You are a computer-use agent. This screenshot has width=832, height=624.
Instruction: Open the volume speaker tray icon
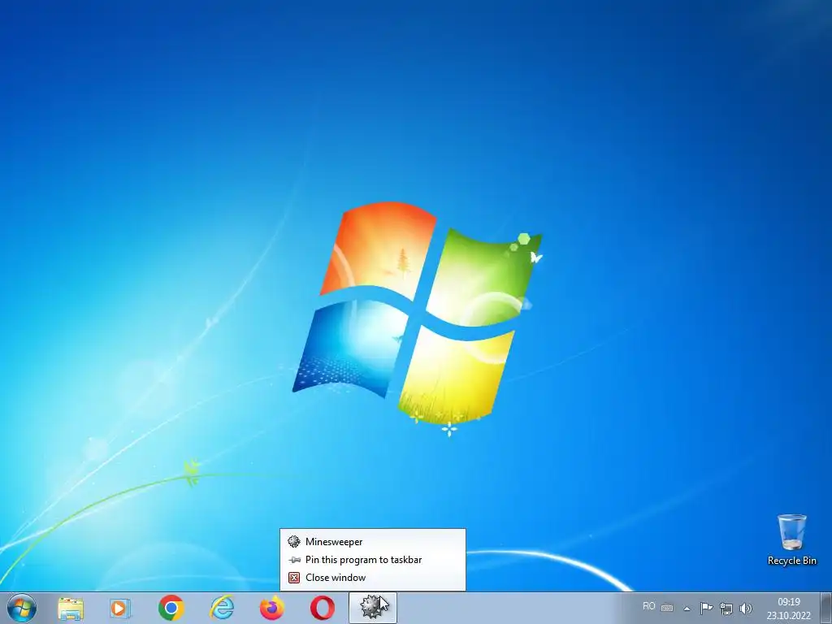(x=746, y=608)
